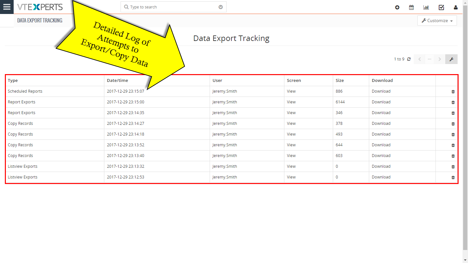Click timestamp 2017-12-29 23:15:00

coord(125,102)
